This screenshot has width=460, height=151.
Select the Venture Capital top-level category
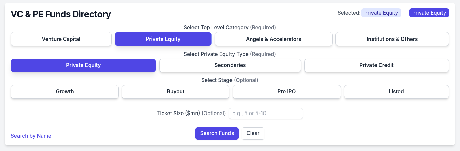61,39
